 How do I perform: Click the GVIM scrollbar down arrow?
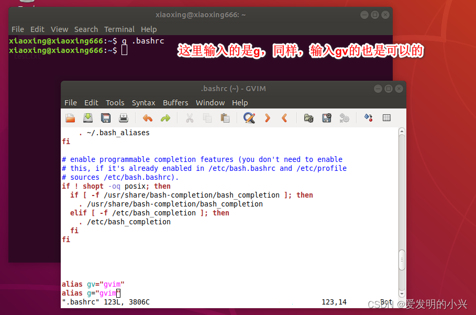coord(402,294)
